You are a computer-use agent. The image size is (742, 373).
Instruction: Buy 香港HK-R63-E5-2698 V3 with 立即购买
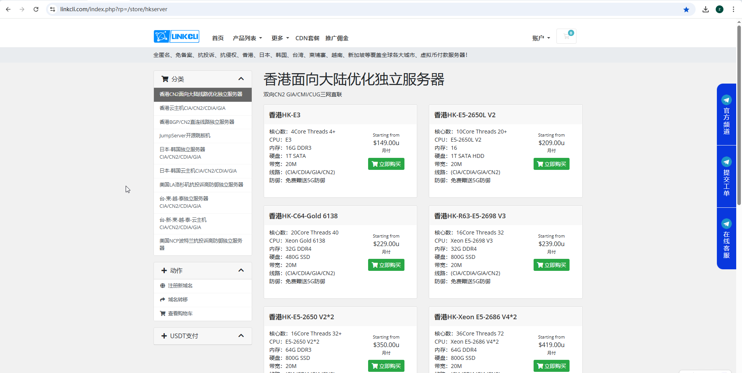(551, 265)
